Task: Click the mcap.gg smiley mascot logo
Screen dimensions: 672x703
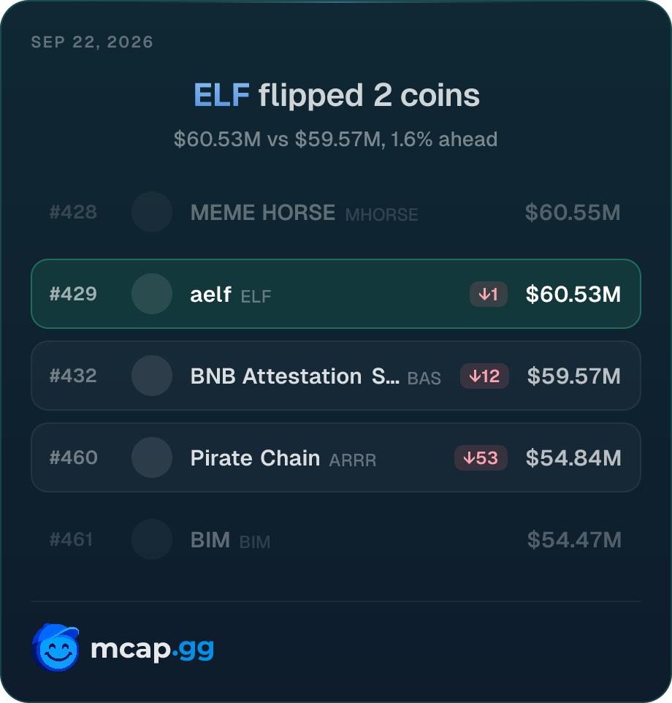Action: (56, 647)
